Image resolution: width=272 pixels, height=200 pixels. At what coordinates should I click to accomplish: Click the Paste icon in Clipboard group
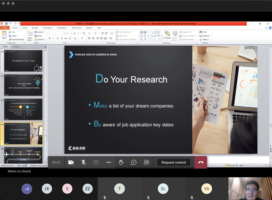(4, 35)
